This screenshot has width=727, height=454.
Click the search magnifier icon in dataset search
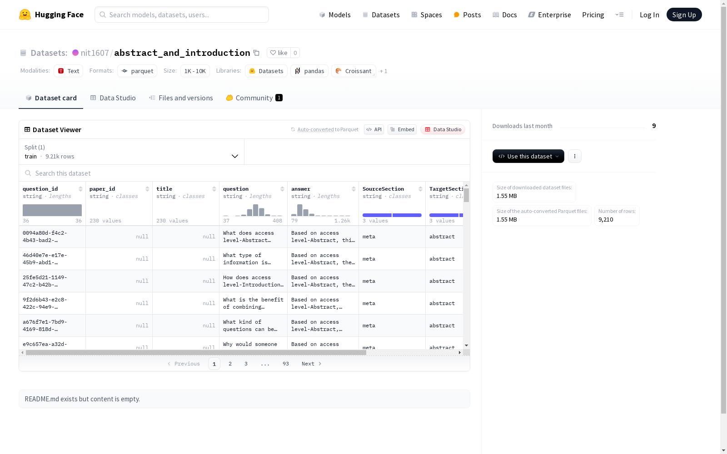(x=28, y=173)
